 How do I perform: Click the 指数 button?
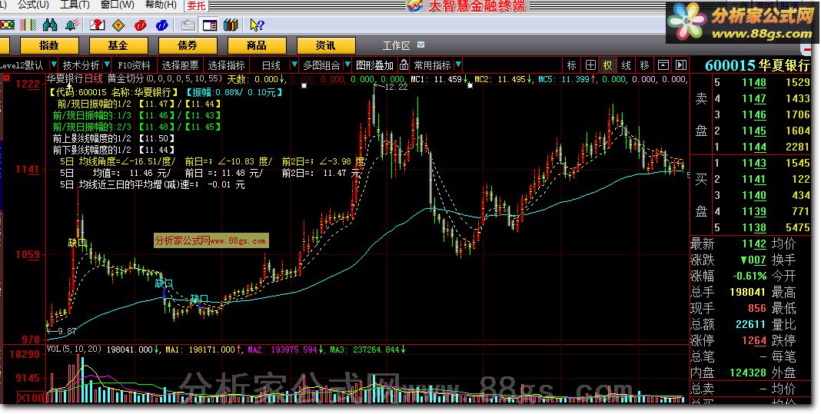pyautogui.click(x=48, y=45)
